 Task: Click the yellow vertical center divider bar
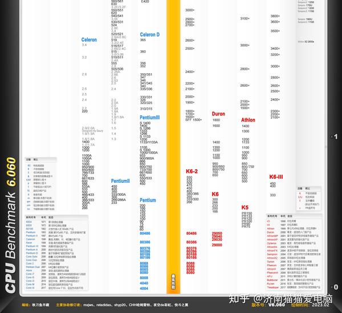173,146
